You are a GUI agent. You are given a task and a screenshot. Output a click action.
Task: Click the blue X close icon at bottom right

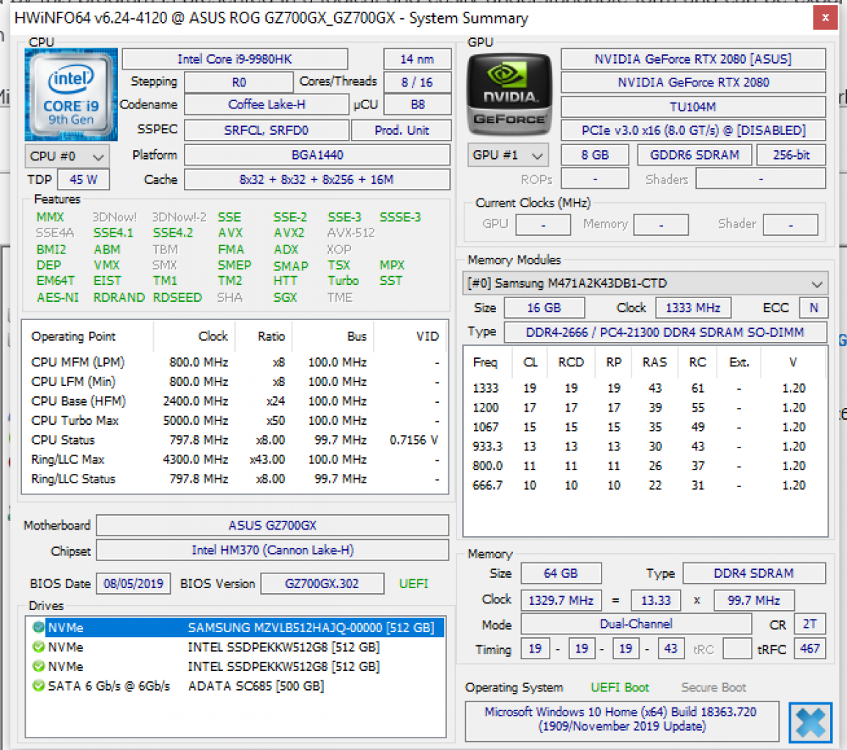[x=810, y=722]
